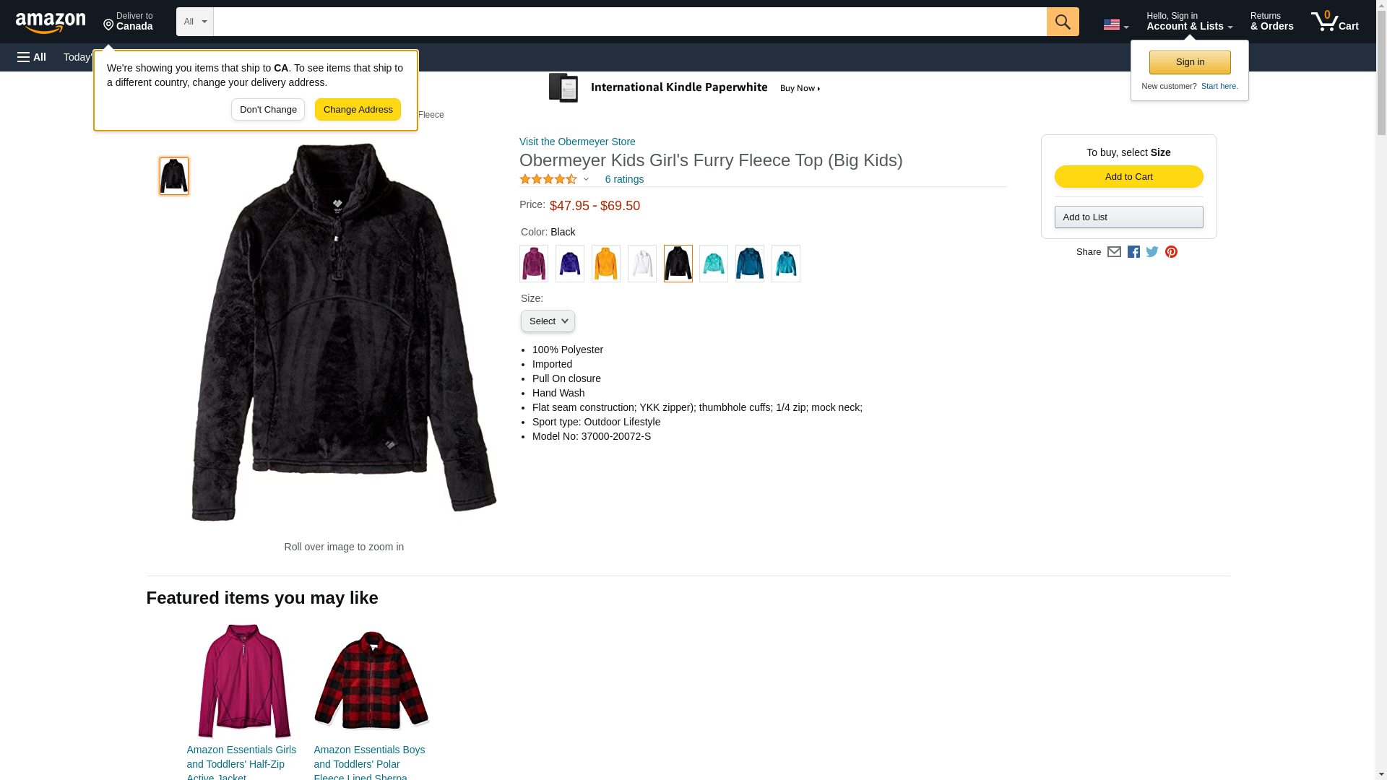1387x780 pixels.
Task: Select the orange fleece color swatch
Action: pos(605,264)
